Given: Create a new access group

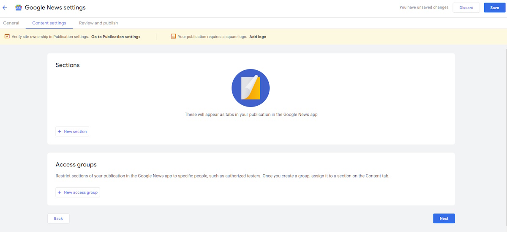Looking at the screenshot, I should pos(78,192).
